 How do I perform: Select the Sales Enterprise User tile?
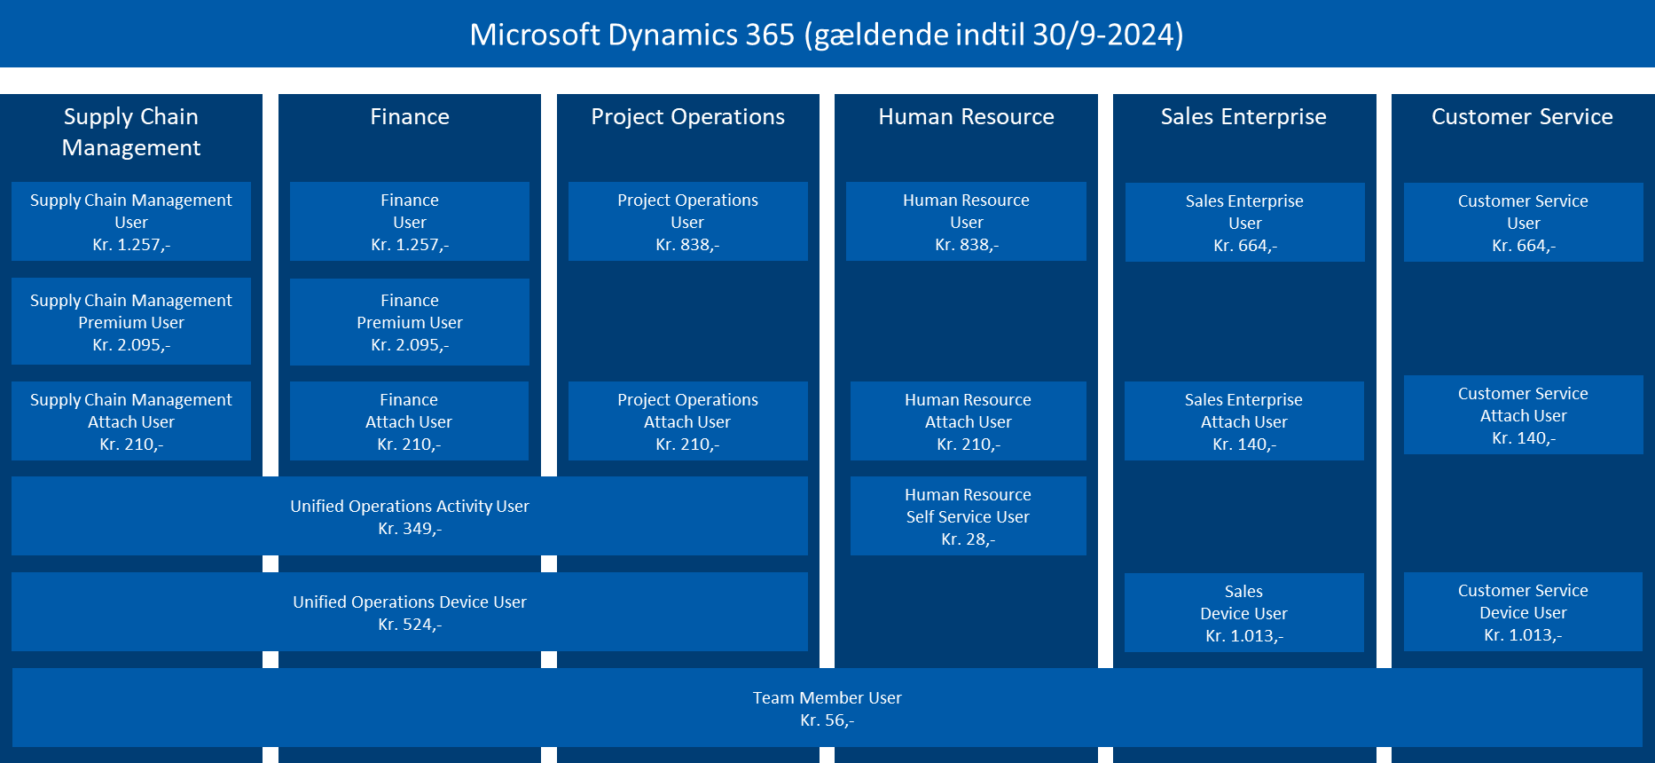tap(1244, 223)
